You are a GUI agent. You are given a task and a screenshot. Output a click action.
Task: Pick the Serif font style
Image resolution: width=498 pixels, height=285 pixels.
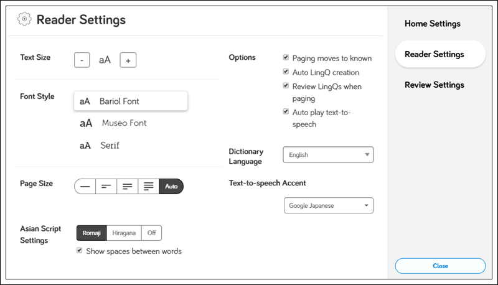coord(110,146)
